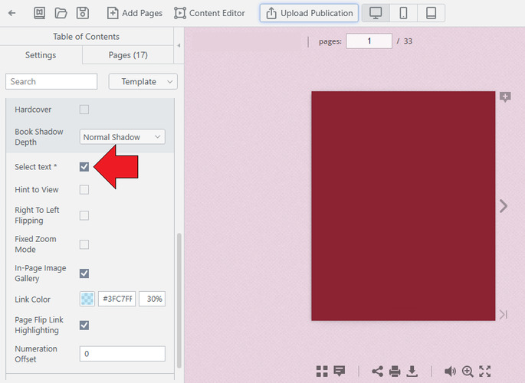Image resolution: width=525 pixels, height=383 pixels.
Task: Go to next page arrow
Action: (504, 206)
